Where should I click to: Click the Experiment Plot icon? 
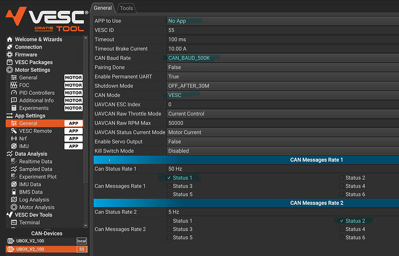point(14,177)
